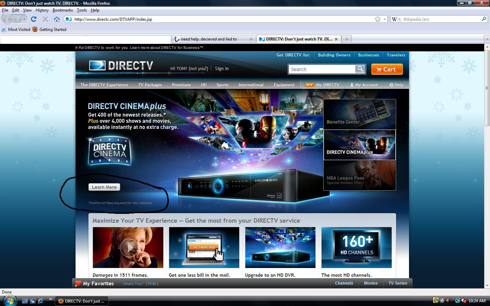
Task: Click the Internet Explorer quick launch icon
Action: (40, 301)
